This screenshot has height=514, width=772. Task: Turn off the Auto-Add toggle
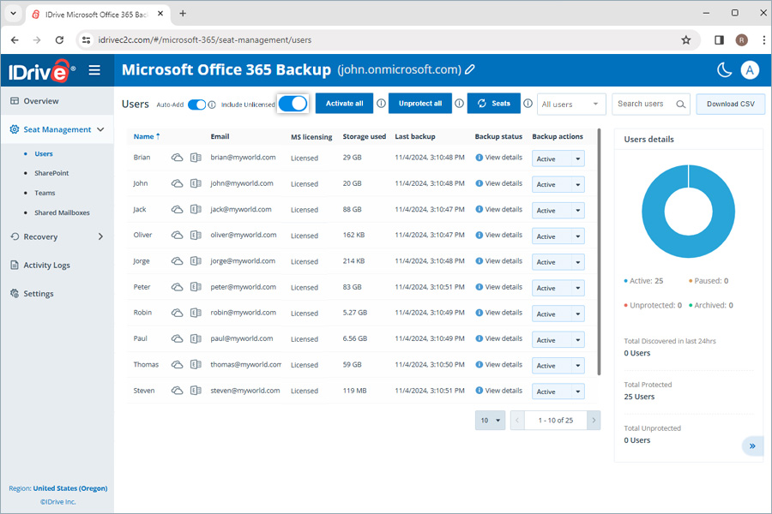(x=196, y=105)
